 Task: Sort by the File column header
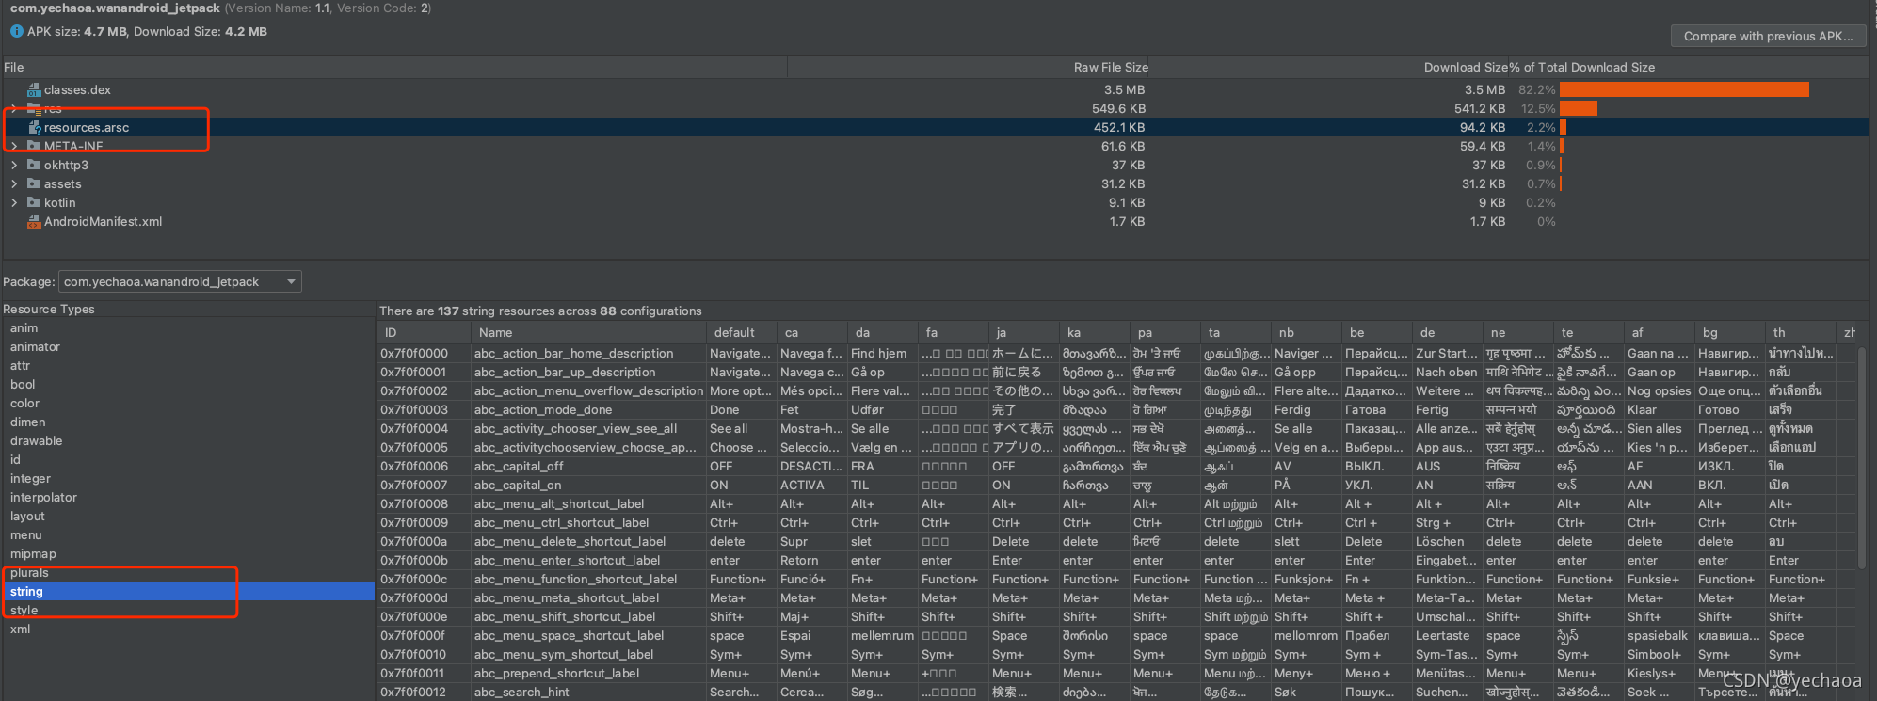[x=393, y=68]
